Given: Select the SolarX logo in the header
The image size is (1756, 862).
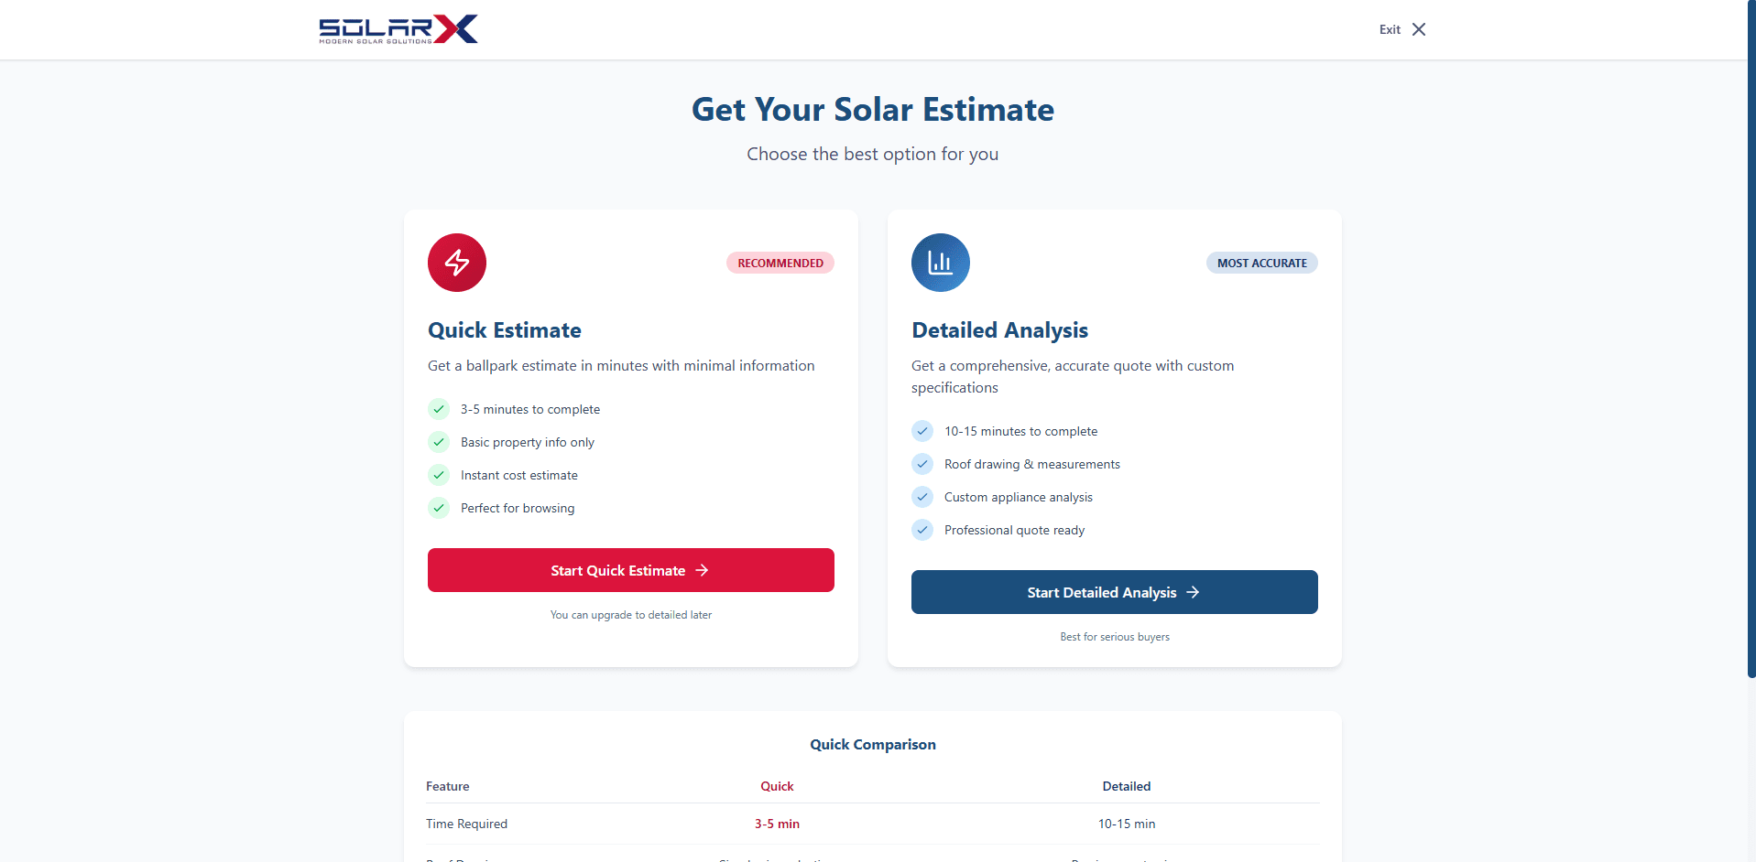Looking at the screenshot, I should (398, 28).
